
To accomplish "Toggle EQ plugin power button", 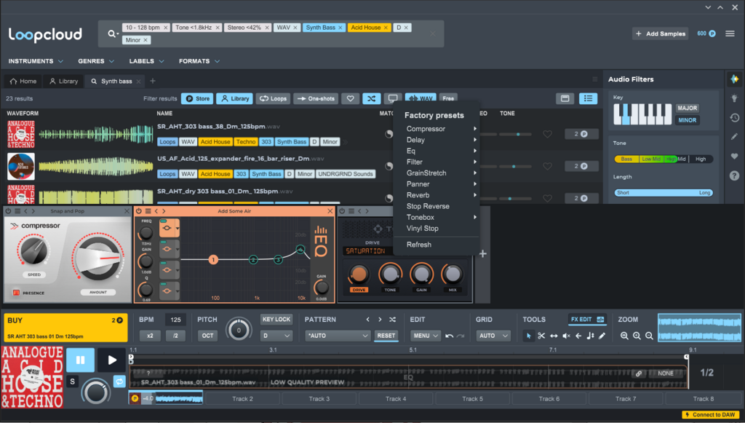I will pos(139,211).
